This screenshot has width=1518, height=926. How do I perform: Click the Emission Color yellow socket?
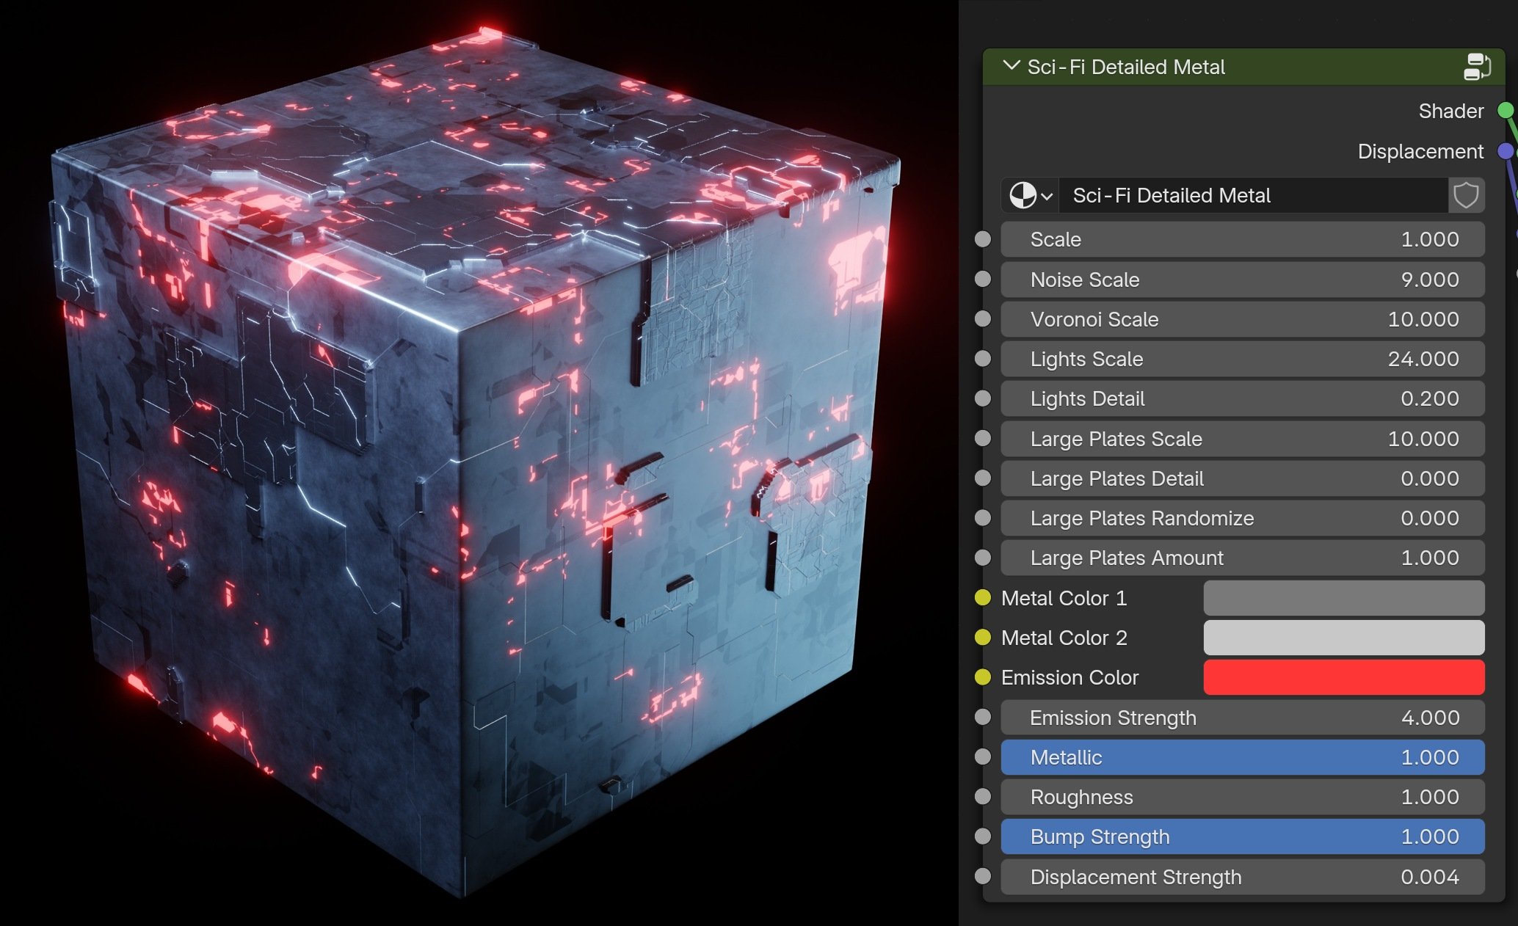pos(983,677)
